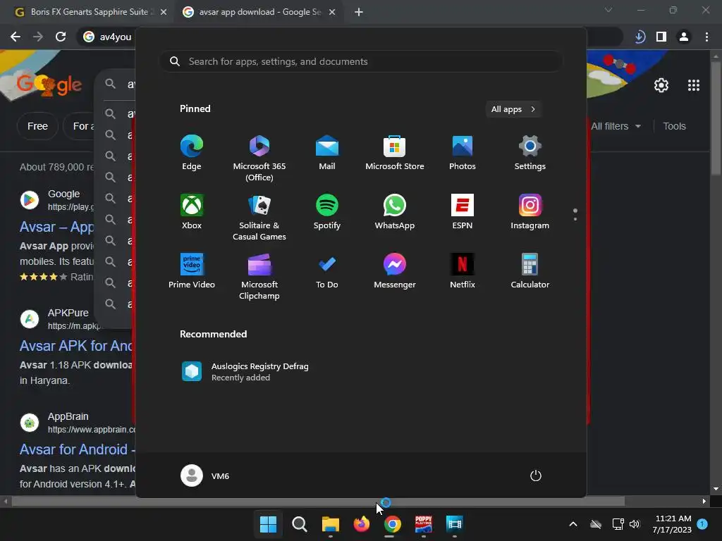Open the Prime Video app
The height and width of the screenshot is (541, 722).
point(192,271)
